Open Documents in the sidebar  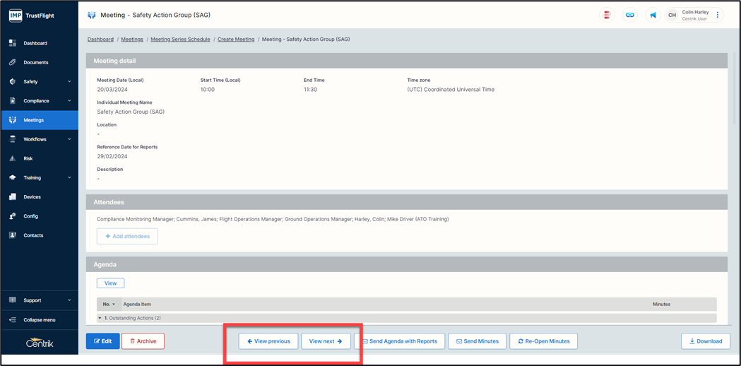pos(35,62)
